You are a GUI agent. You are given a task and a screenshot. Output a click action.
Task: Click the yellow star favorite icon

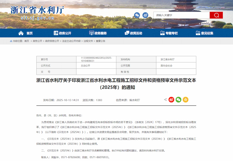click(x=185, y=100)
